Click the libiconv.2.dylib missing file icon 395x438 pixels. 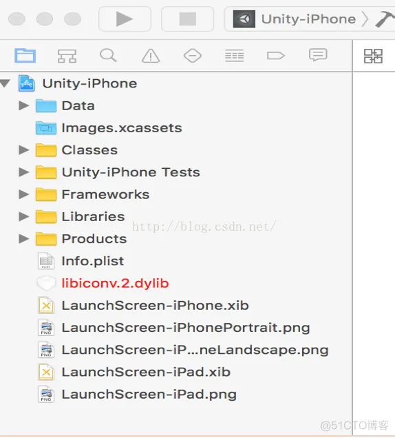(x=46, y=283)
